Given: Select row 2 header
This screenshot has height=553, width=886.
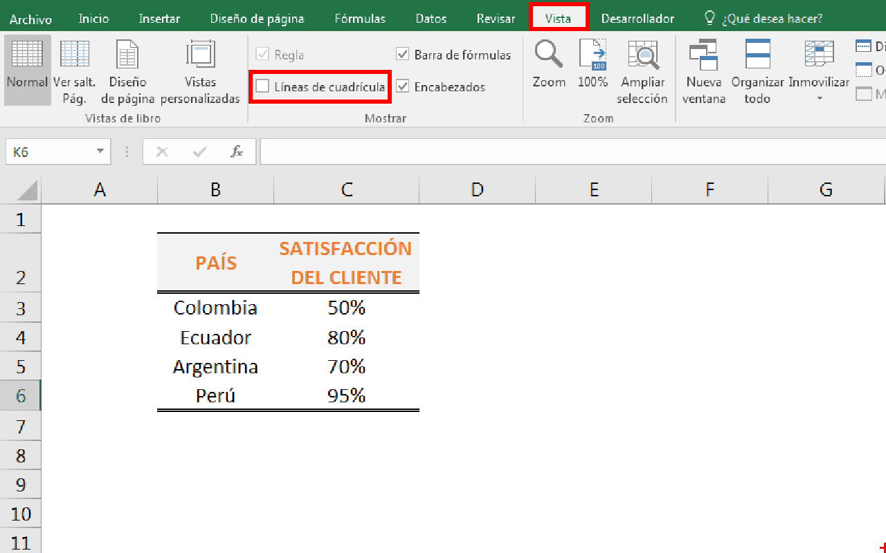Looking at the screenshot, I should [x=20, y=263].
